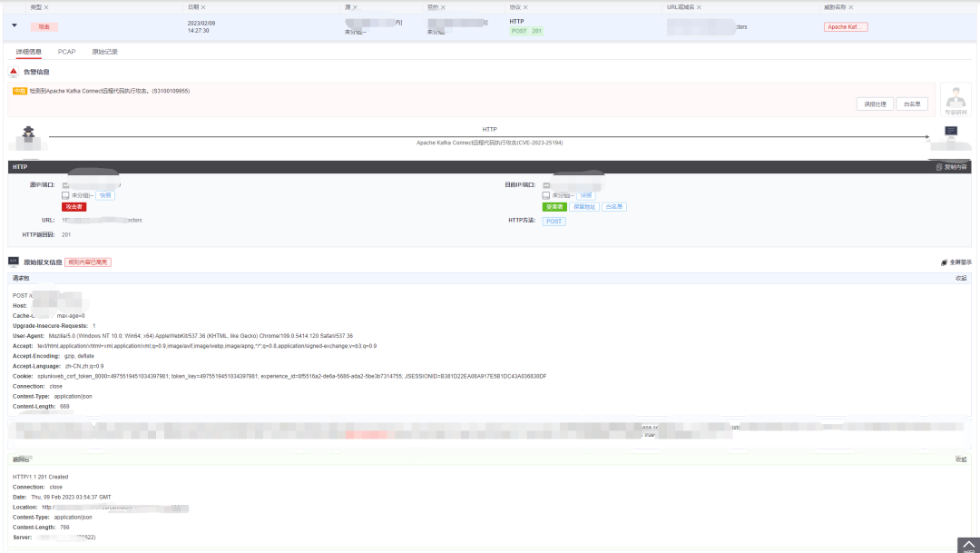Click the 保留地址 tag
This screenshot has width=980, height=553.
[x=584, y=207]
